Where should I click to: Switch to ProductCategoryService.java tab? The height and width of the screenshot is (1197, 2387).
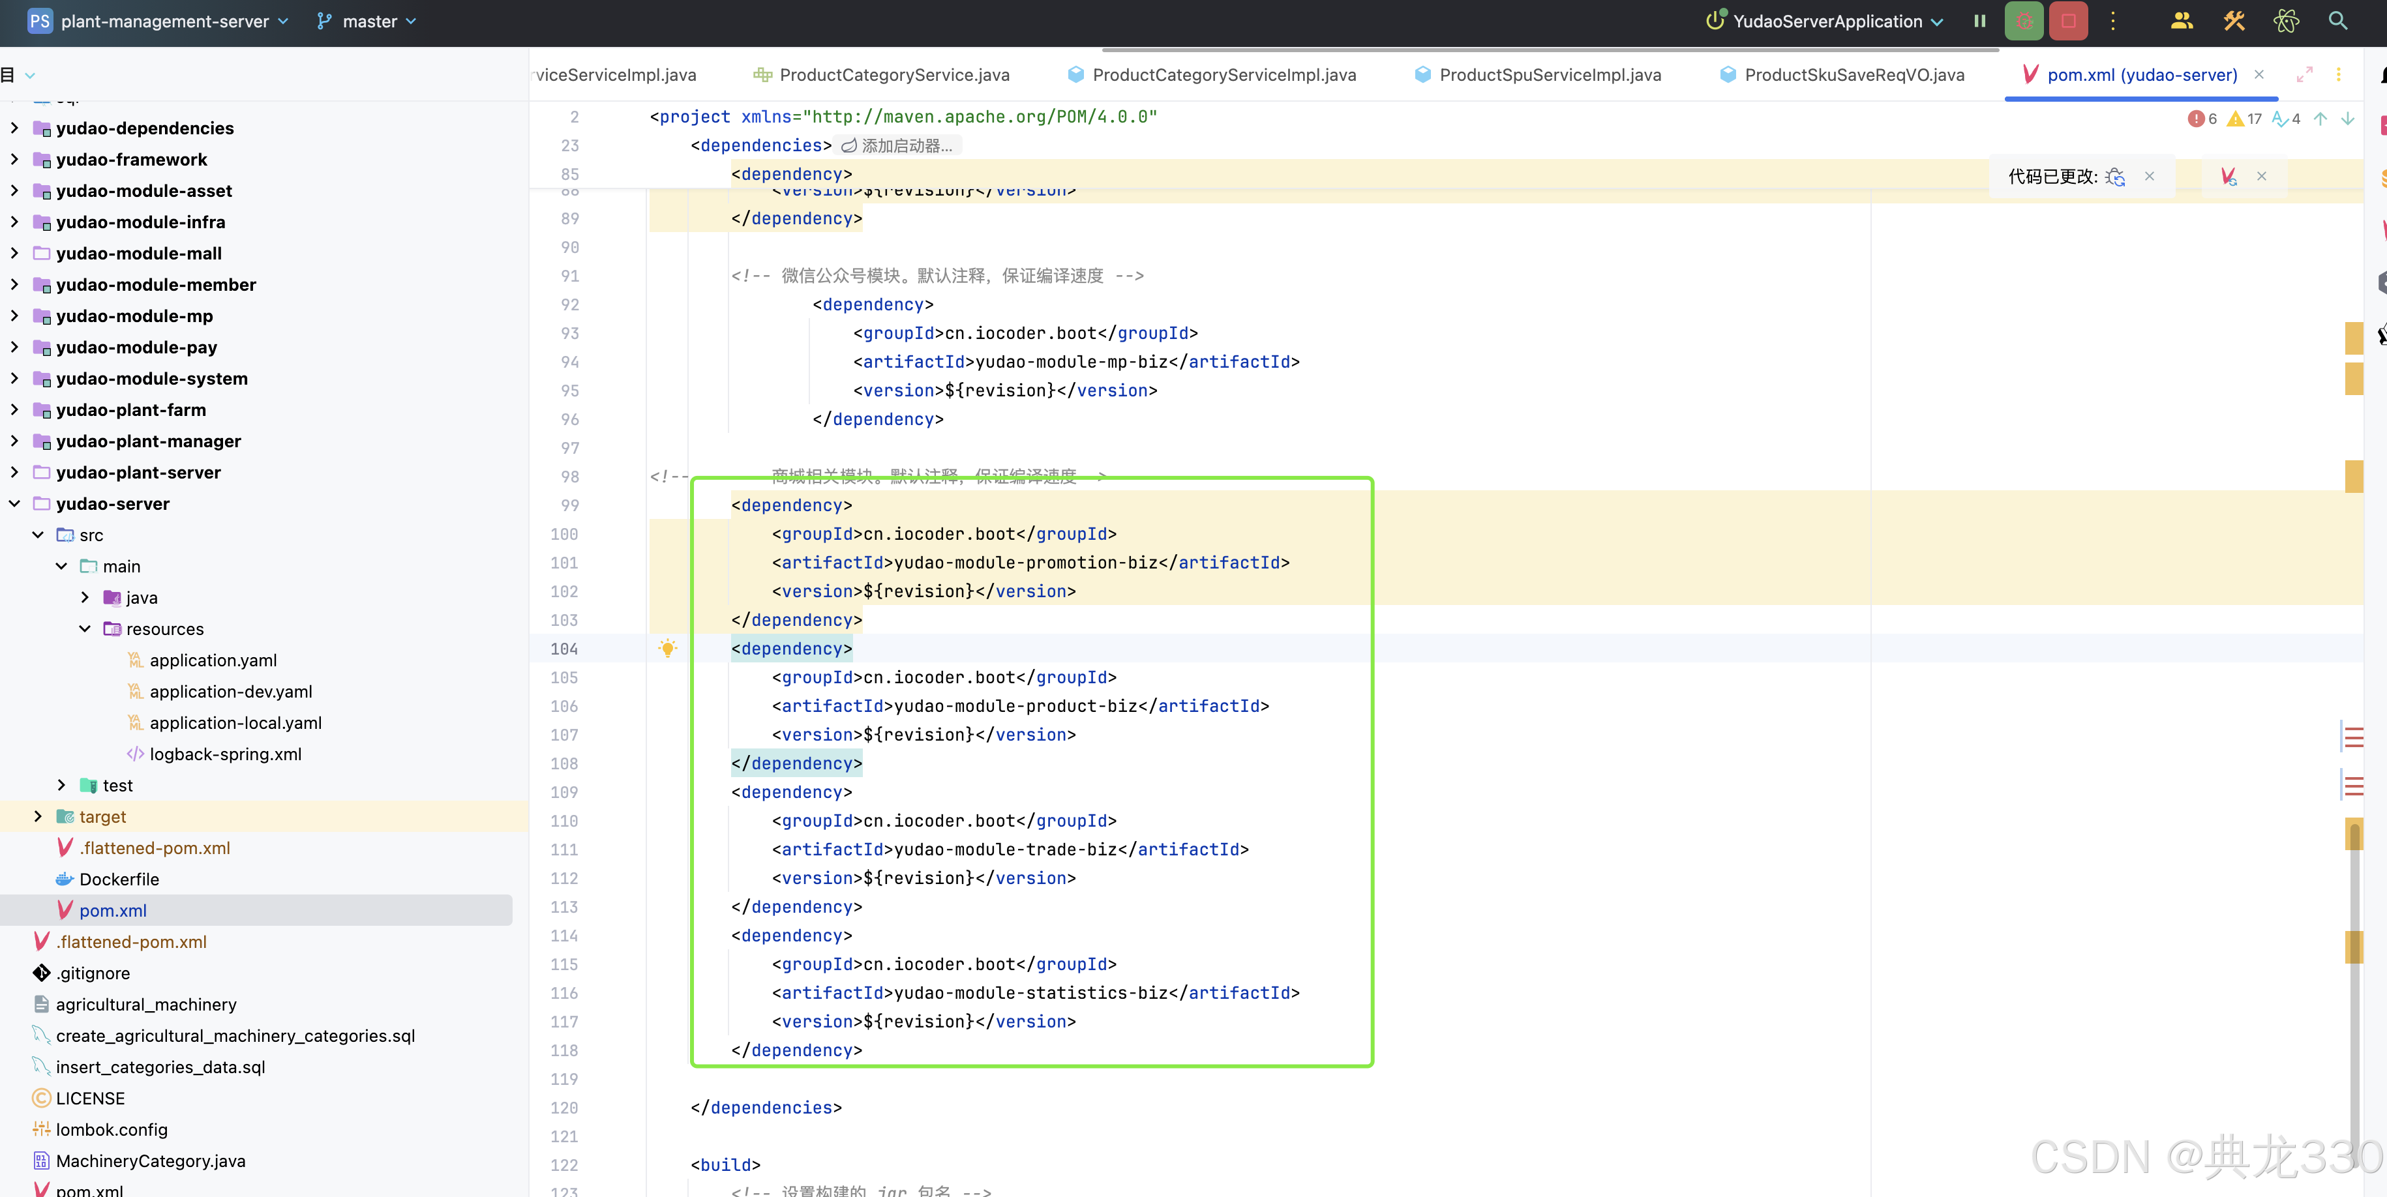pyautogui.click(x=893, y=74)
